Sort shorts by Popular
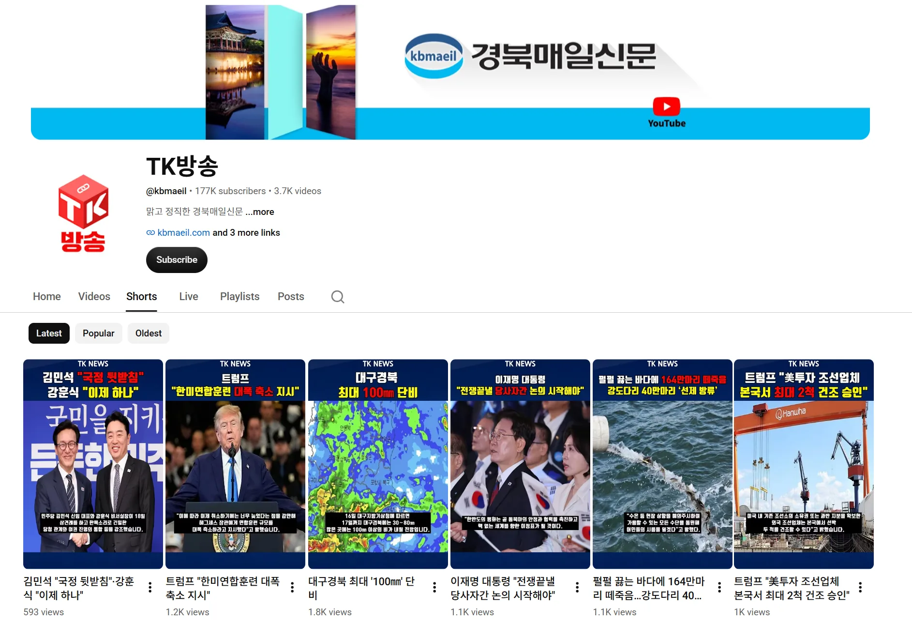This screenshot has width=912, height=623. 99,333
